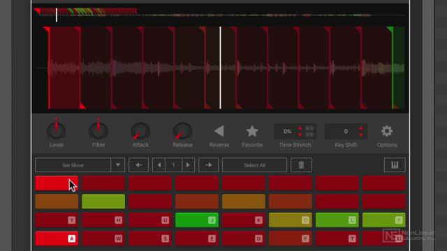This screenshot has height=251, width=447.
Task: Mark the sample with the Favorite star
Action: 252,131
